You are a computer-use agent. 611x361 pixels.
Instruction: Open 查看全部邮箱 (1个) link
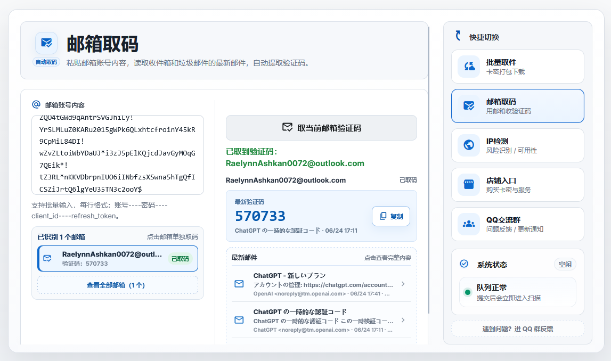118,285
